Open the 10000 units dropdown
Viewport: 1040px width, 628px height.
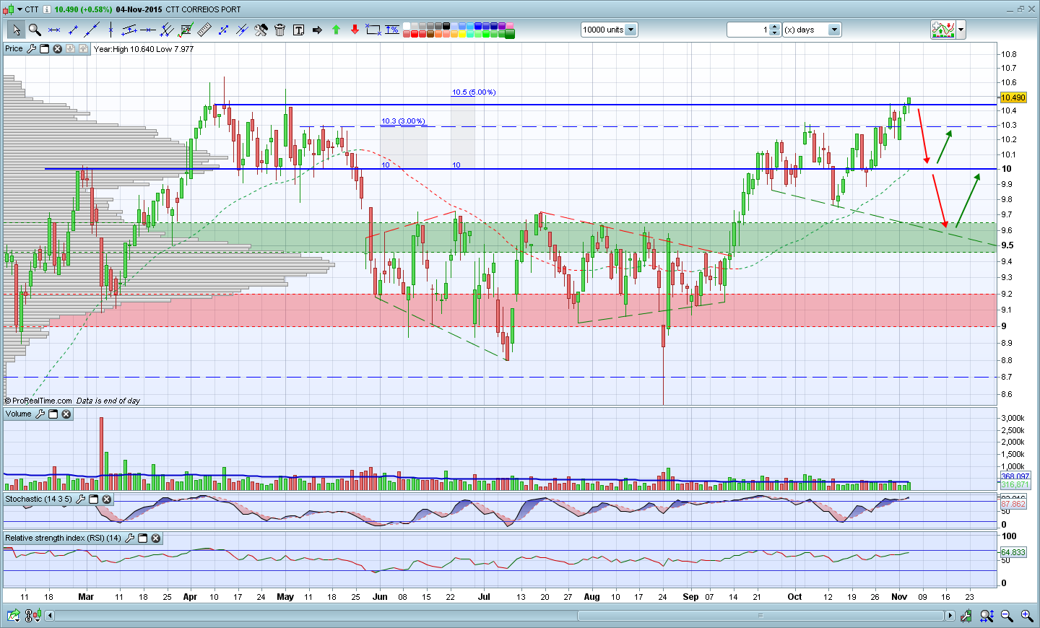tap(630, 30)
